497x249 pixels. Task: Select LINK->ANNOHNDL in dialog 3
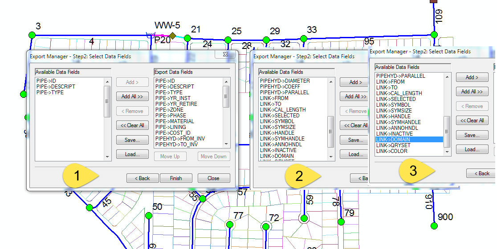point(397,128)
